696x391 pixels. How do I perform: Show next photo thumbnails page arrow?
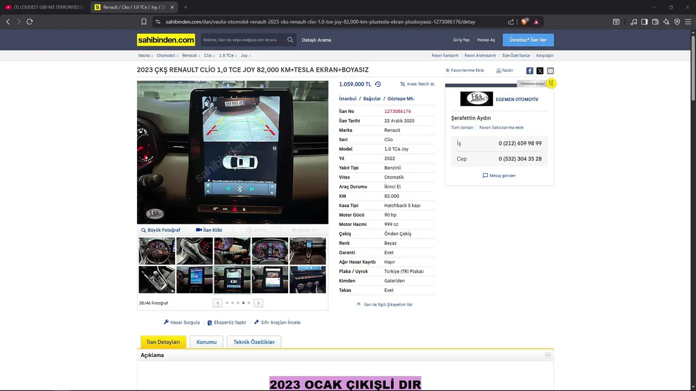click(x=258, y=303)
